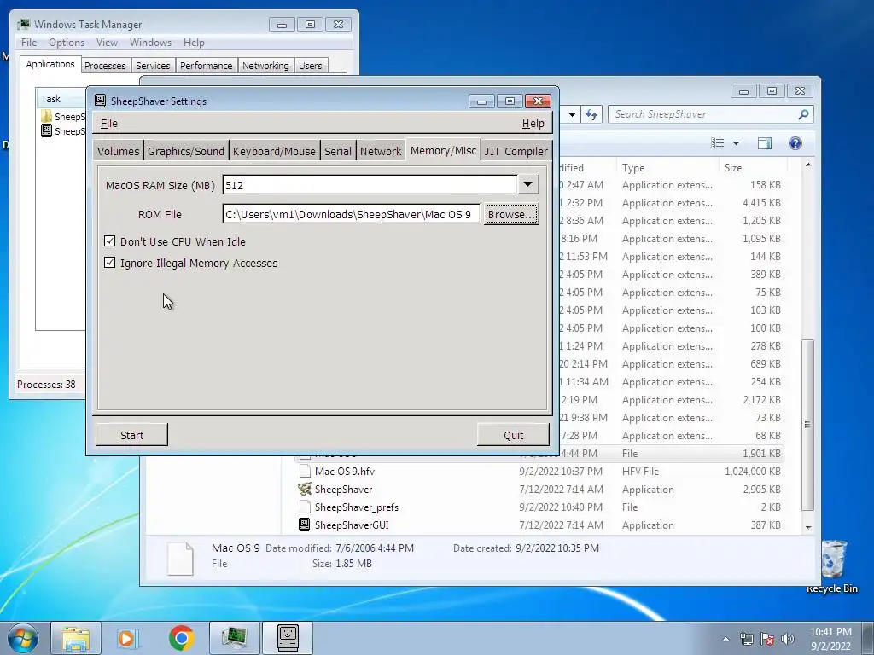Click the 1,024,000 KB size cell

pos(753,471)
